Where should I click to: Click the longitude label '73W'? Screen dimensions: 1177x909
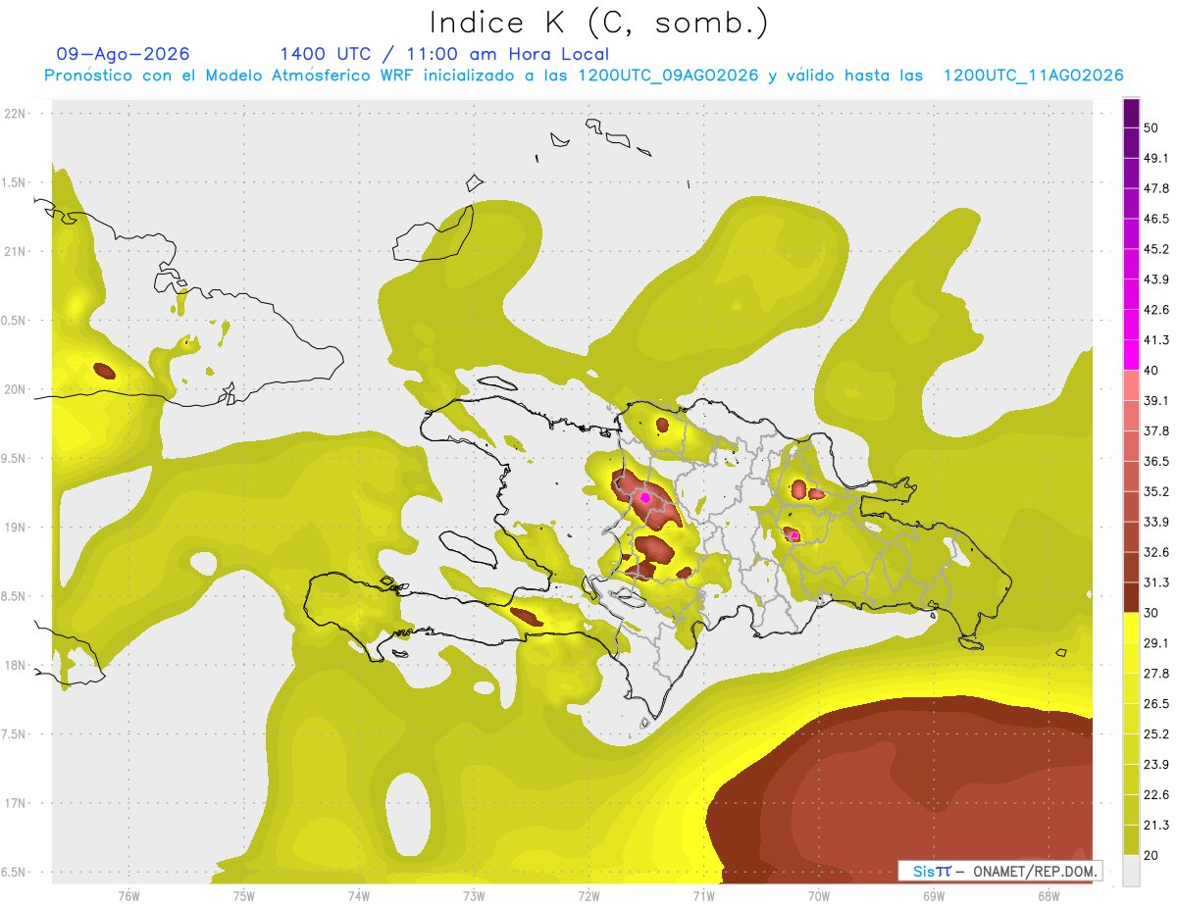tap(474, 895)
